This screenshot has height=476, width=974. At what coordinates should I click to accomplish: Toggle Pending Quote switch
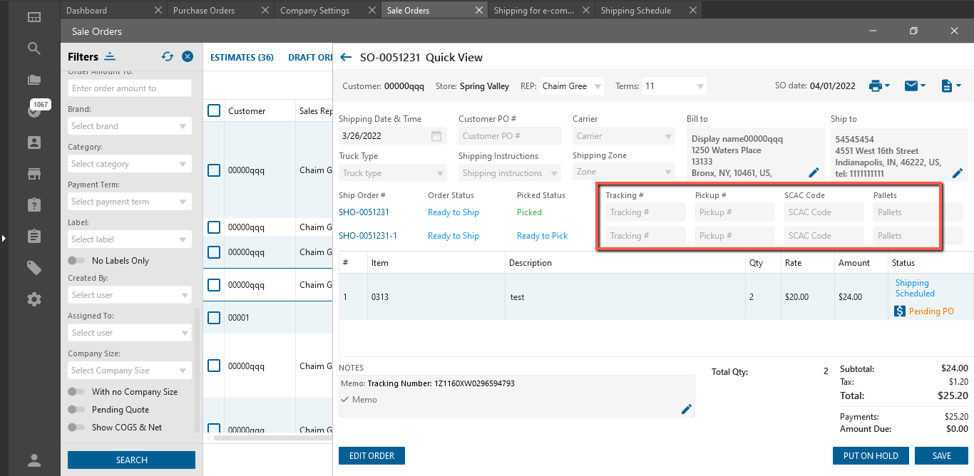coord(76,410)
